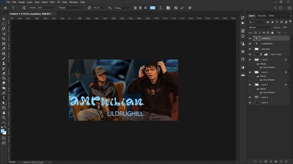Viewport: 293px width, 164px height.
Task: Toggle visibility of Layer 3
Action: pyautogui.click(x=250, y=85)
